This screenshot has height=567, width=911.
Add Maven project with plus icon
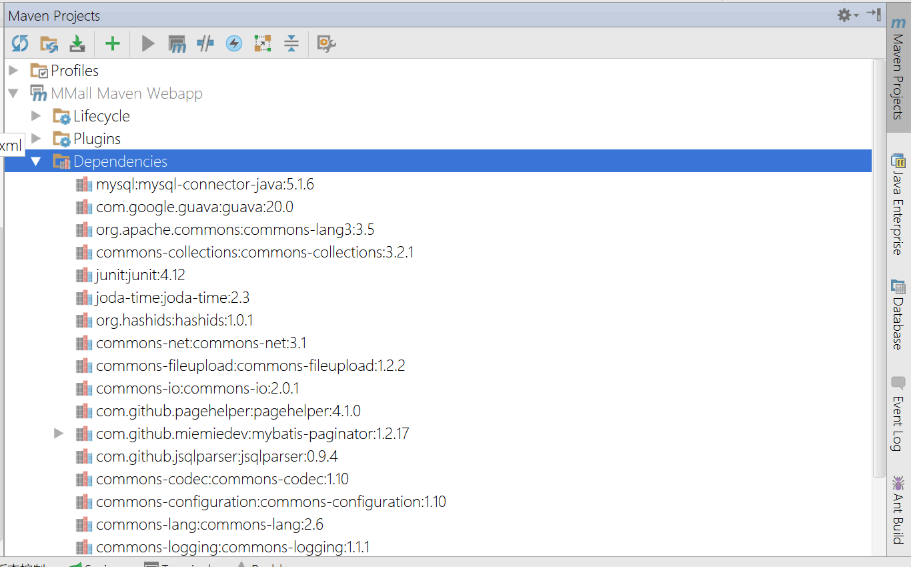[x=113, y=44]
